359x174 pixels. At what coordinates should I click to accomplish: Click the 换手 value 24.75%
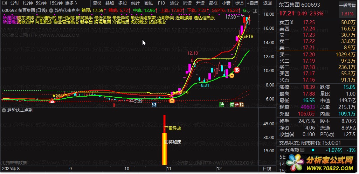[x=306, y=121]
